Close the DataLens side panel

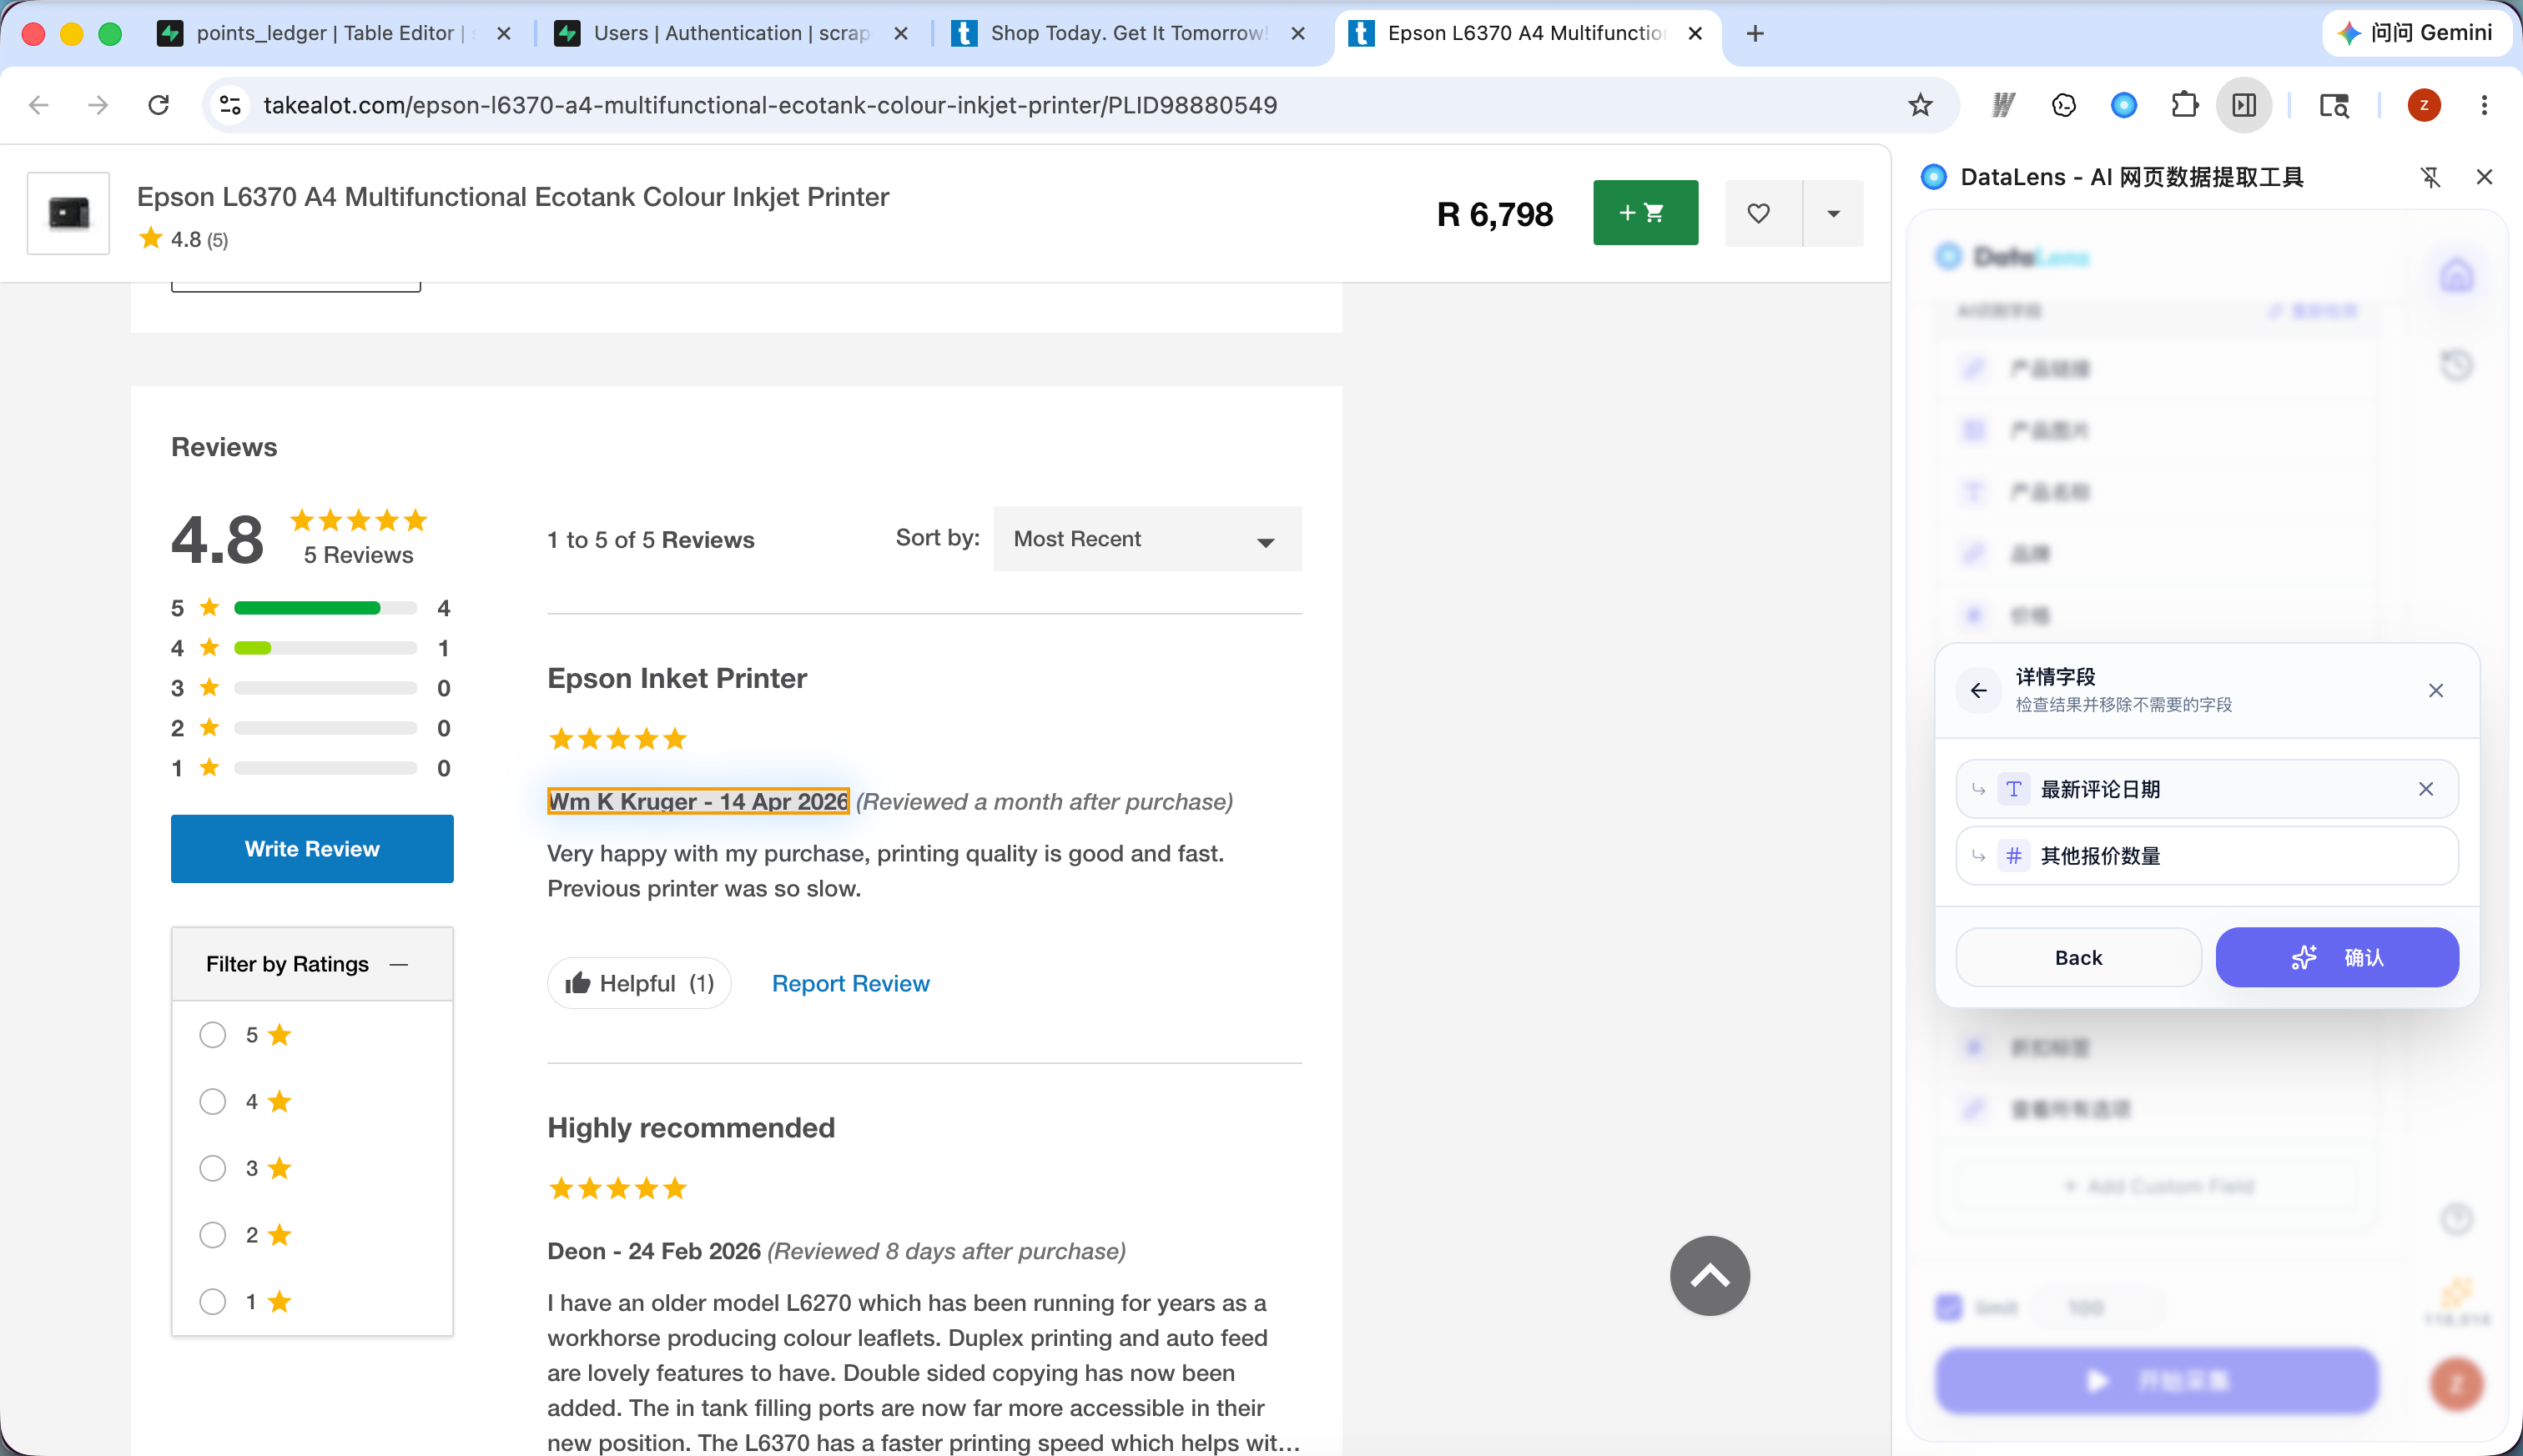(2484, 177)
